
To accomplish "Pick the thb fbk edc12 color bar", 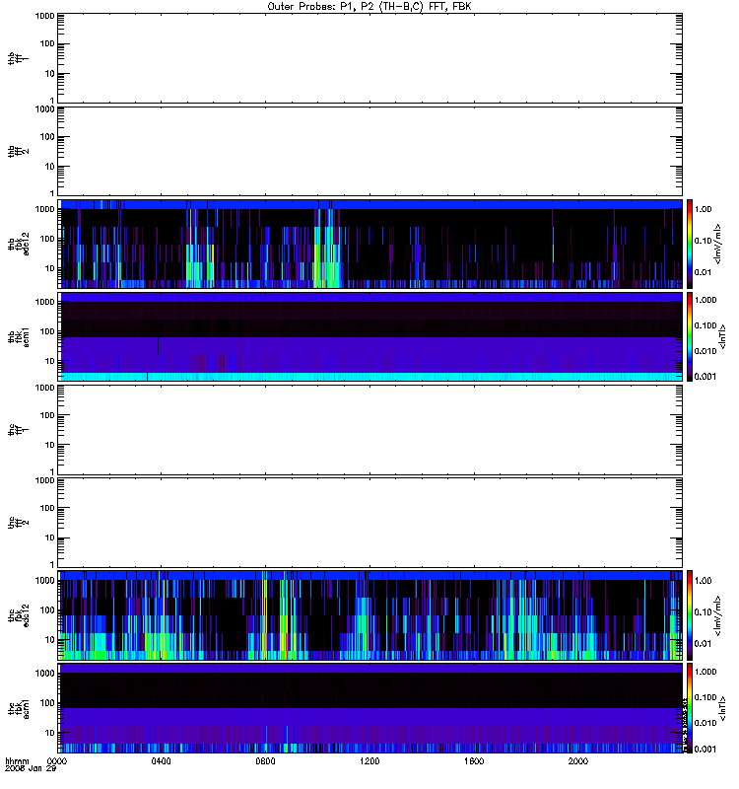I will pyautogui.click(x=690, y=244).
